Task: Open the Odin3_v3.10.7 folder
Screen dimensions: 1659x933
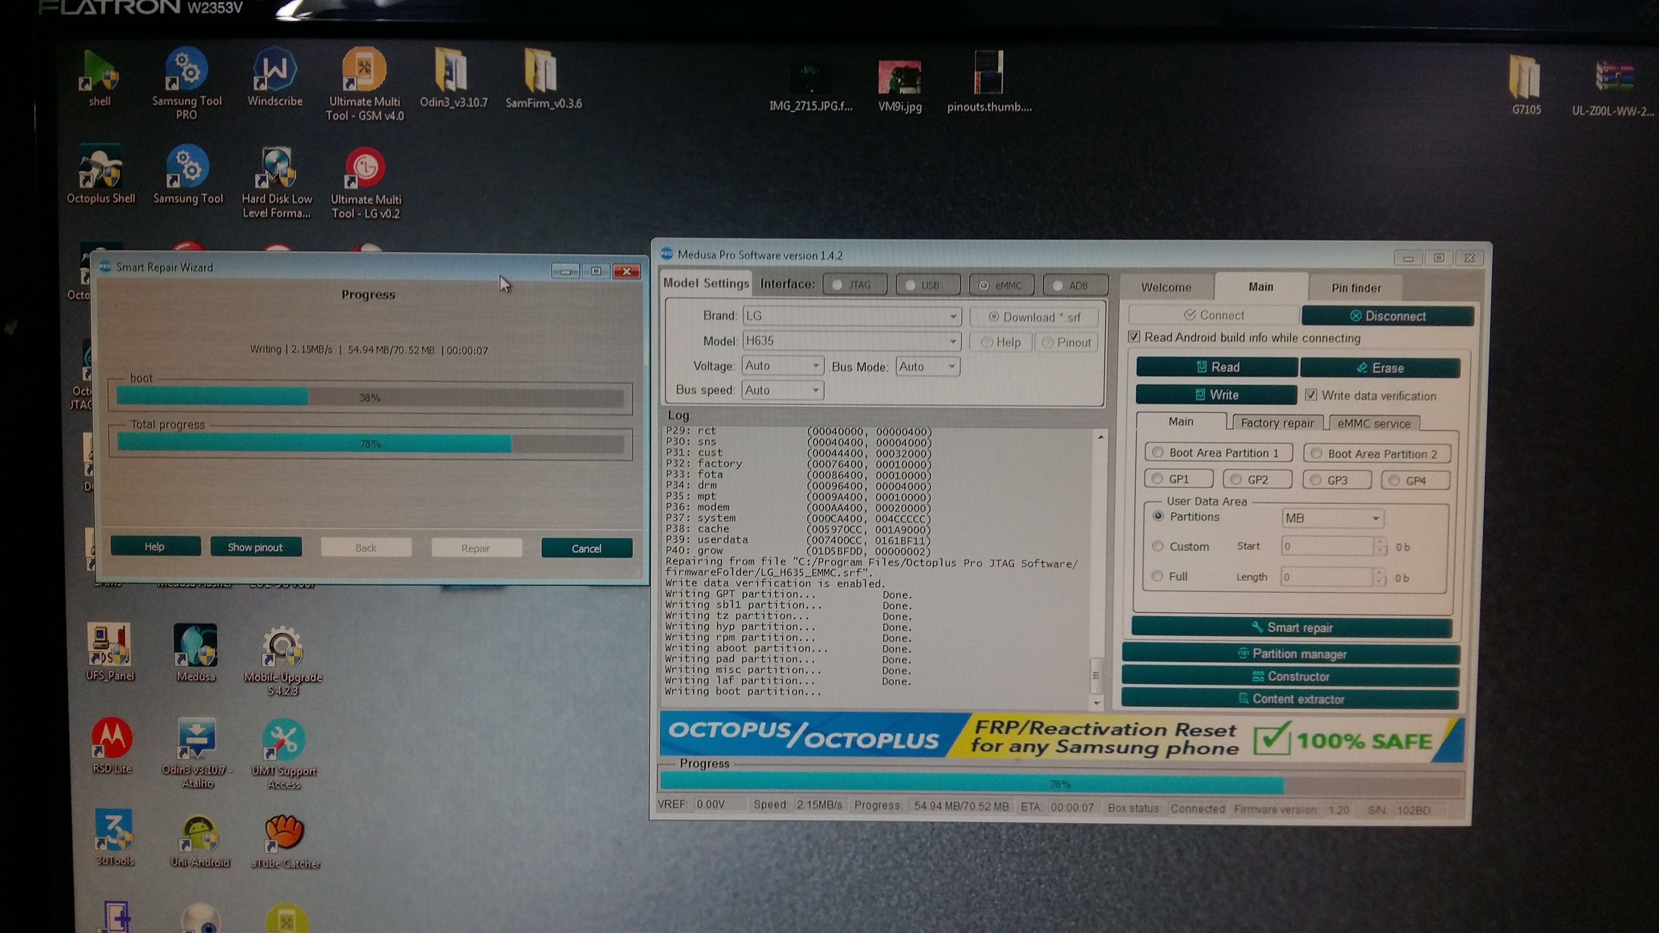Action: pos(453,77)
